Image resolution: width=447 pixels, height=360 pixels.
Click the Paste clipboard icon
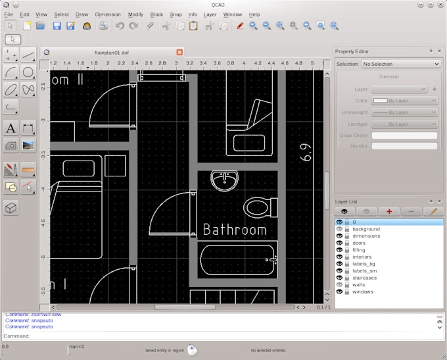click(193, 26)
